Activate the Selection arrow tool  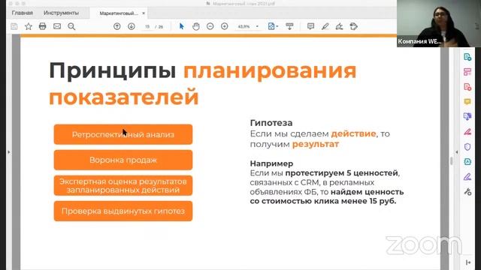[182, 26]
